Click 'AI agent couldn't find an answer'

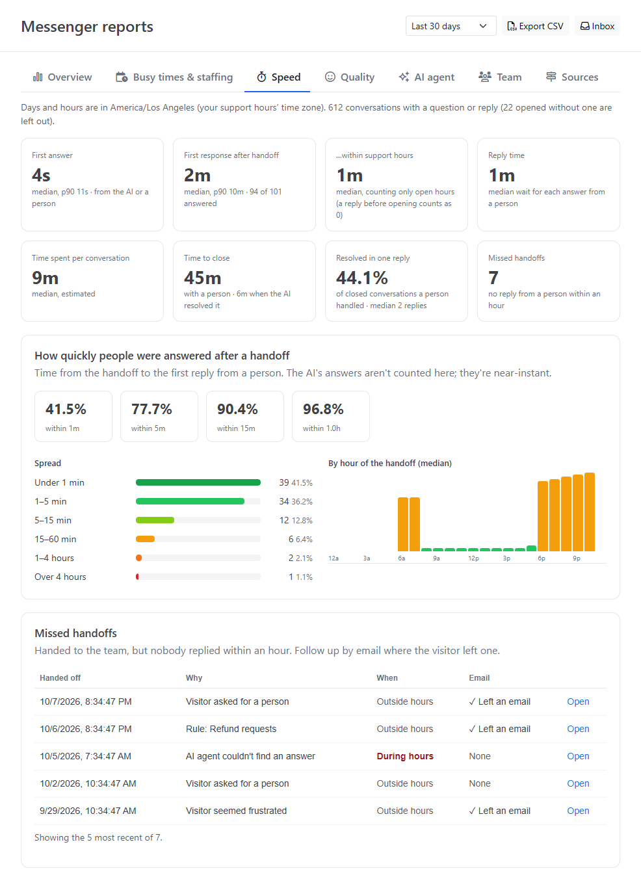pos(250,756)
